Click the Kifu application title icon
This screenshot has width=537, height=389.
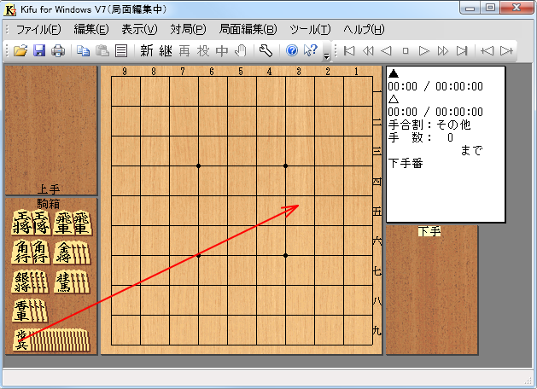[10, 9]
